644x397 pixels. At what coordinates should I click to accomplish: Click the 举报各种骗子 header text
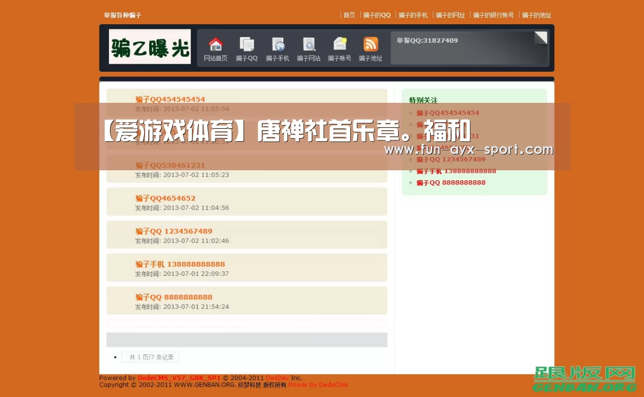123,15
